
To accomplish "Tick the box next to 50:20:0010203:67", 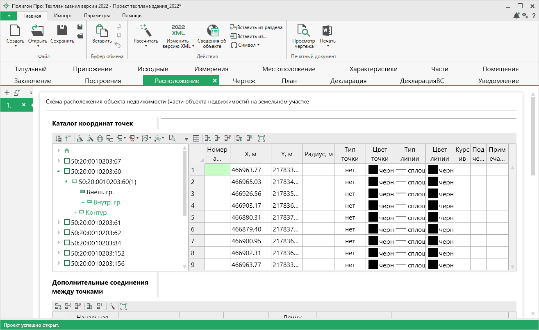I will coord(67,161).
